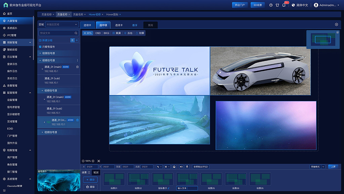Click the + 保存 button

point(90,180)
